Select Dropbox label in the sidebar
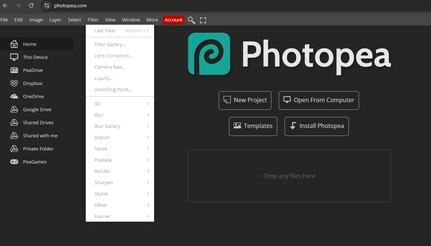 coord(33,83)
